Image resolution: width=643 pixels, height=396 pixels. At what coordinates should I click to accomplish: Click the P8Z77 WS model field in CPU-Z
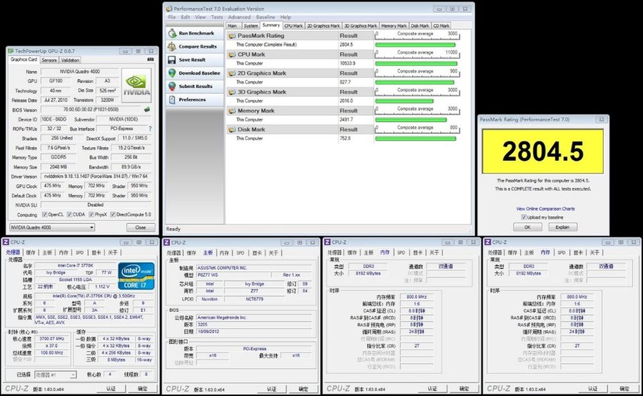click(233, 275)
